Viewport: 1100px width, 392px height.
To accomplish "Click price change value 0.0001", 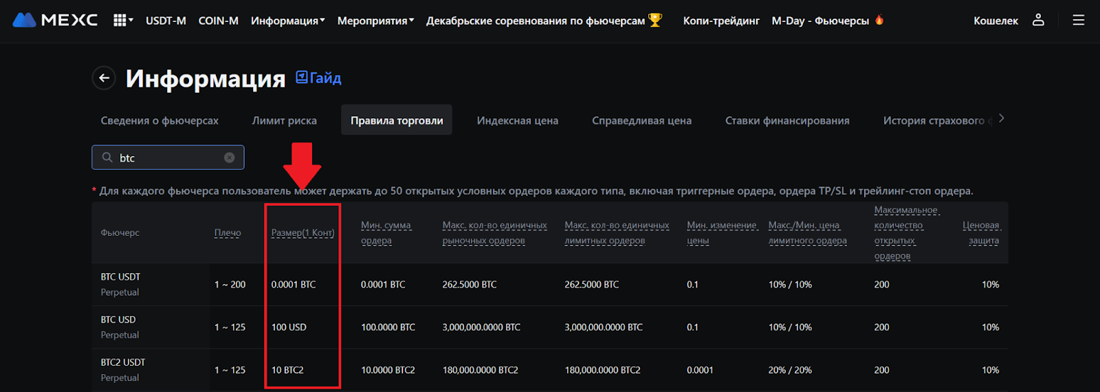I will click(x=700, y=370).
